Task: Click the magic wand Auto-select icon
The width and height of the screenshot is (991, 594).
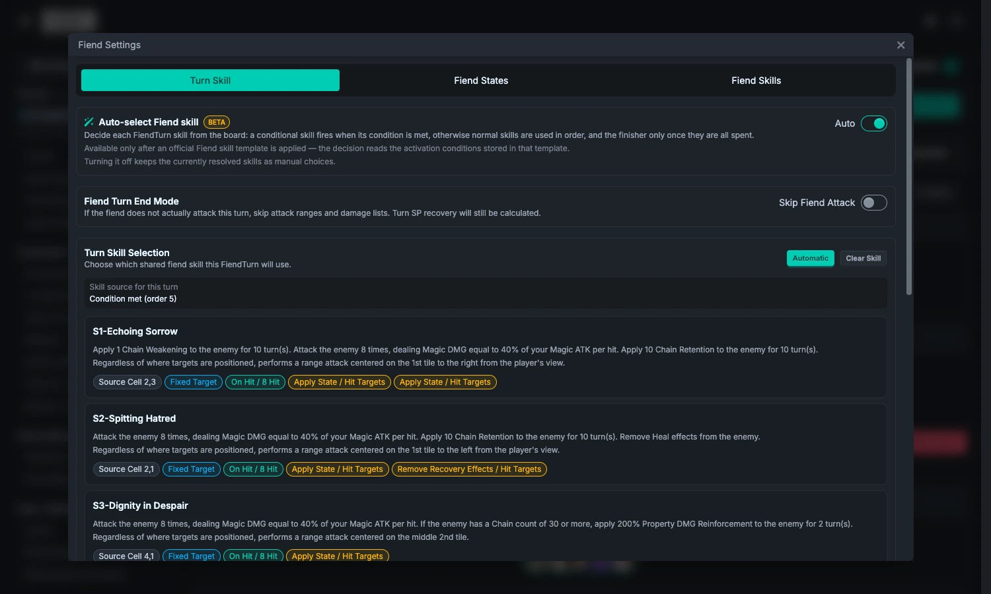Action: tap(89, 122)
